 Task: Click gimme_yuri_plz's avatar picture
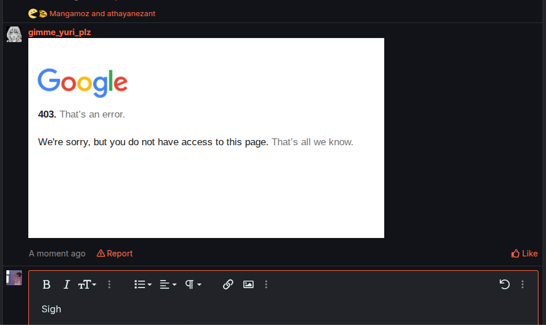pos(14,35)
